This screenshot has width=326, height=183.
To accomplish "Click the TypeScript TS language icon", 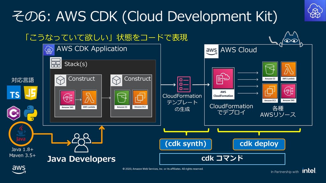I will (14, 92).
